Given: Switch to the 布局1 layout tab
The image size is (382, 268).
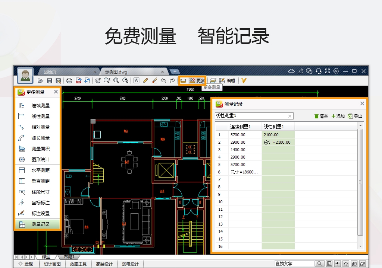Looking at the screenshot, I should coord(70,257).
